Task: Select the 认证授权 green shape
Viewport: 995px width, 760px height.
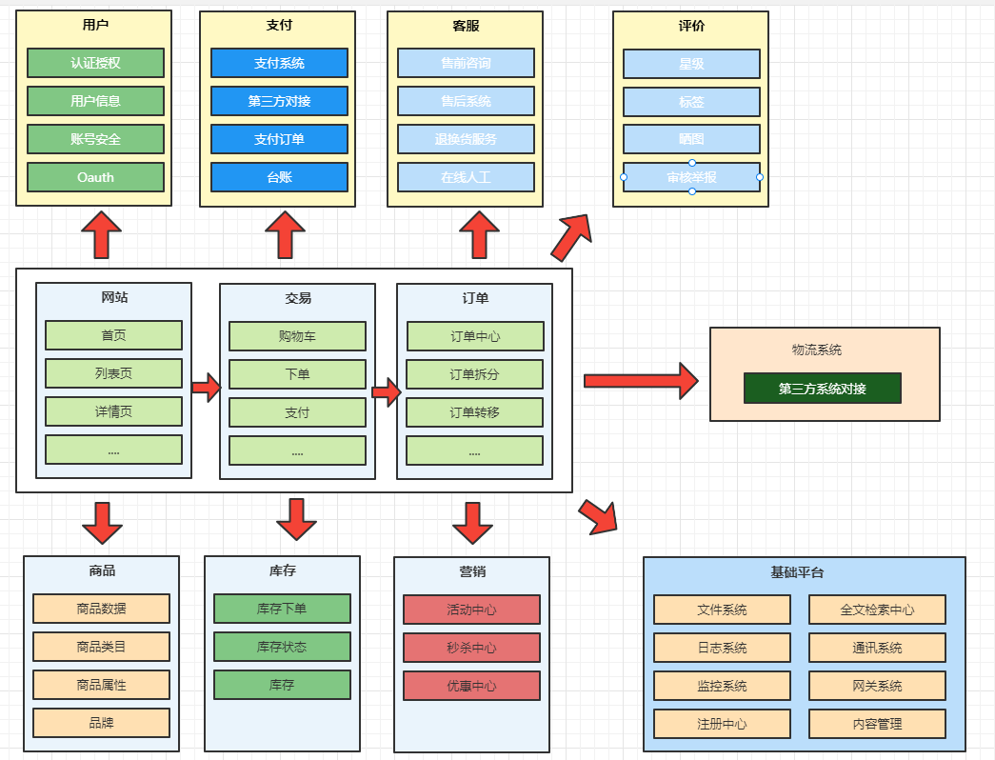Action: pyautogui.click(x=95, y=63)
